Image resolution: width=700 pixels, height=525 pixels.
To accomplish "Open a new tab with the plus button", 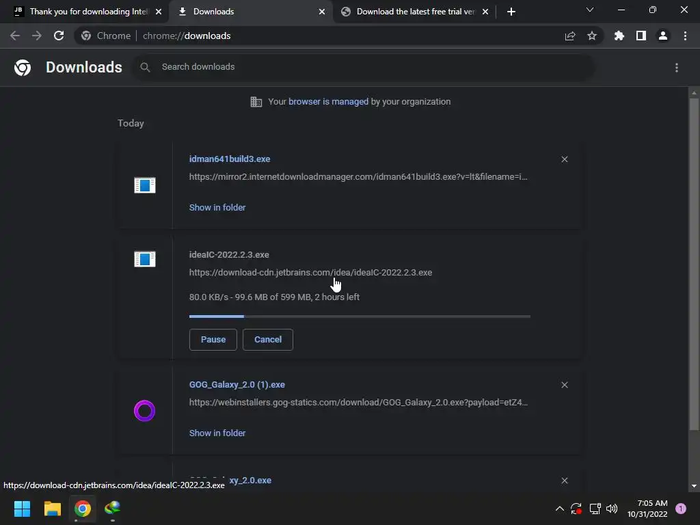I will pos(511,12).
